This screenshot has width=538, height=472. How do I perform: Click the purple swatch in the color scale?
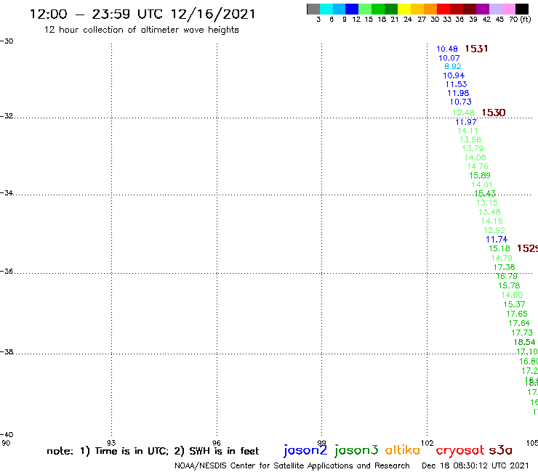[x=483, y=9]
